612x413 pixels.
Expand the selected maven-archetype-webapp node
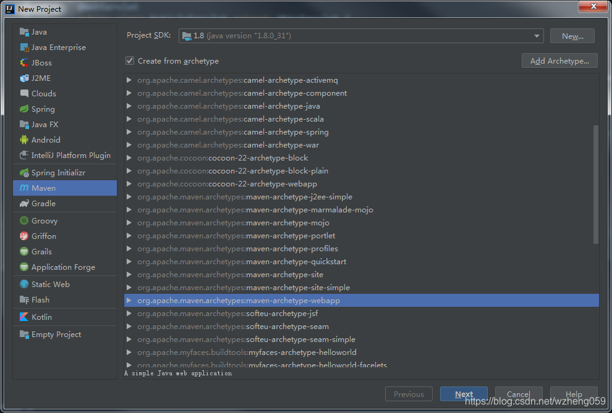coord(129,301)
